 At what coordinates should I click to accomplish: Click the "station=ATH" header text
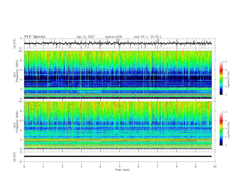point(113,37)
